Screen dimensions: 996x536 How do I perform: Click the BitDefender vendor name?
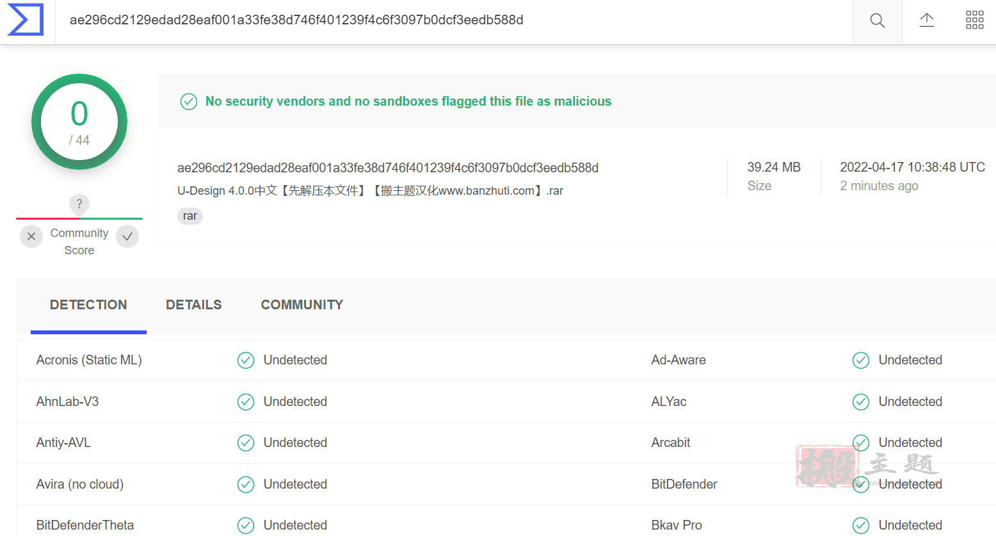(684, 484)
